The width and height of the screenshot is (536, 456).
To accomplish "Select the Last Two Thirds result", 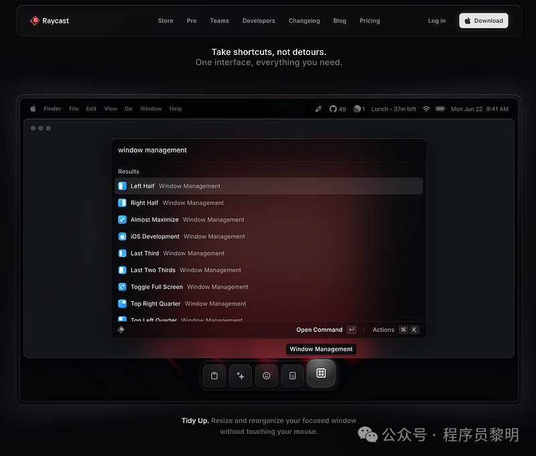I will [269, 270].
